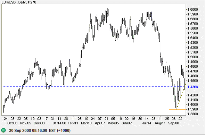Click the 1.3800 price axis label
205x135 pixels.
click(193, 114)
